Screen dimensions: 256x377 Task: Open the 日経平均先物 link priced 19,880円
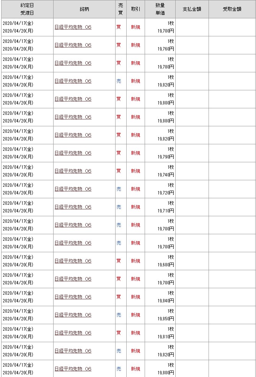click(x=73, y=117)
